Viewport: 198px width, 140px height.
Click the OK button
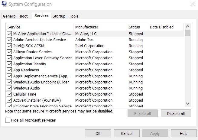98,133
